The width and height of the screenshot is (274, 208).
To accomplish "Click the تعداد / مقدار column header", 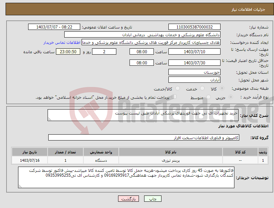I will (x=65, y=152).
